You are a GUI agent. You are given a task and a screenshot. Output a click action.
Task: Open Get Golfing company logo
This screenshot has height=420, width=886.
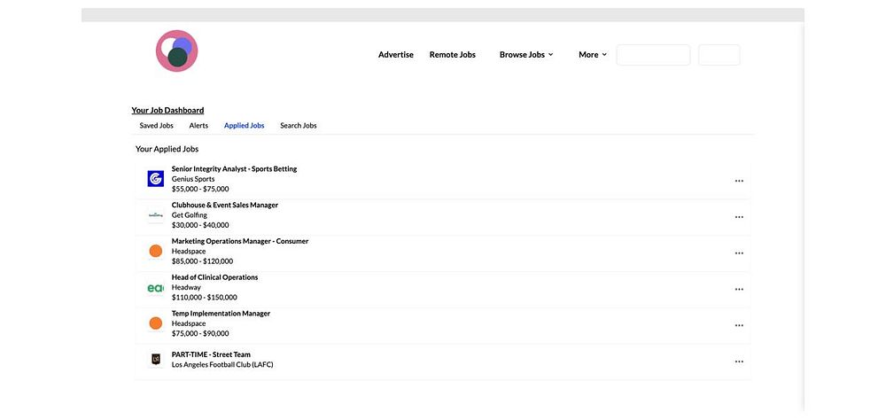click(155, 214)
